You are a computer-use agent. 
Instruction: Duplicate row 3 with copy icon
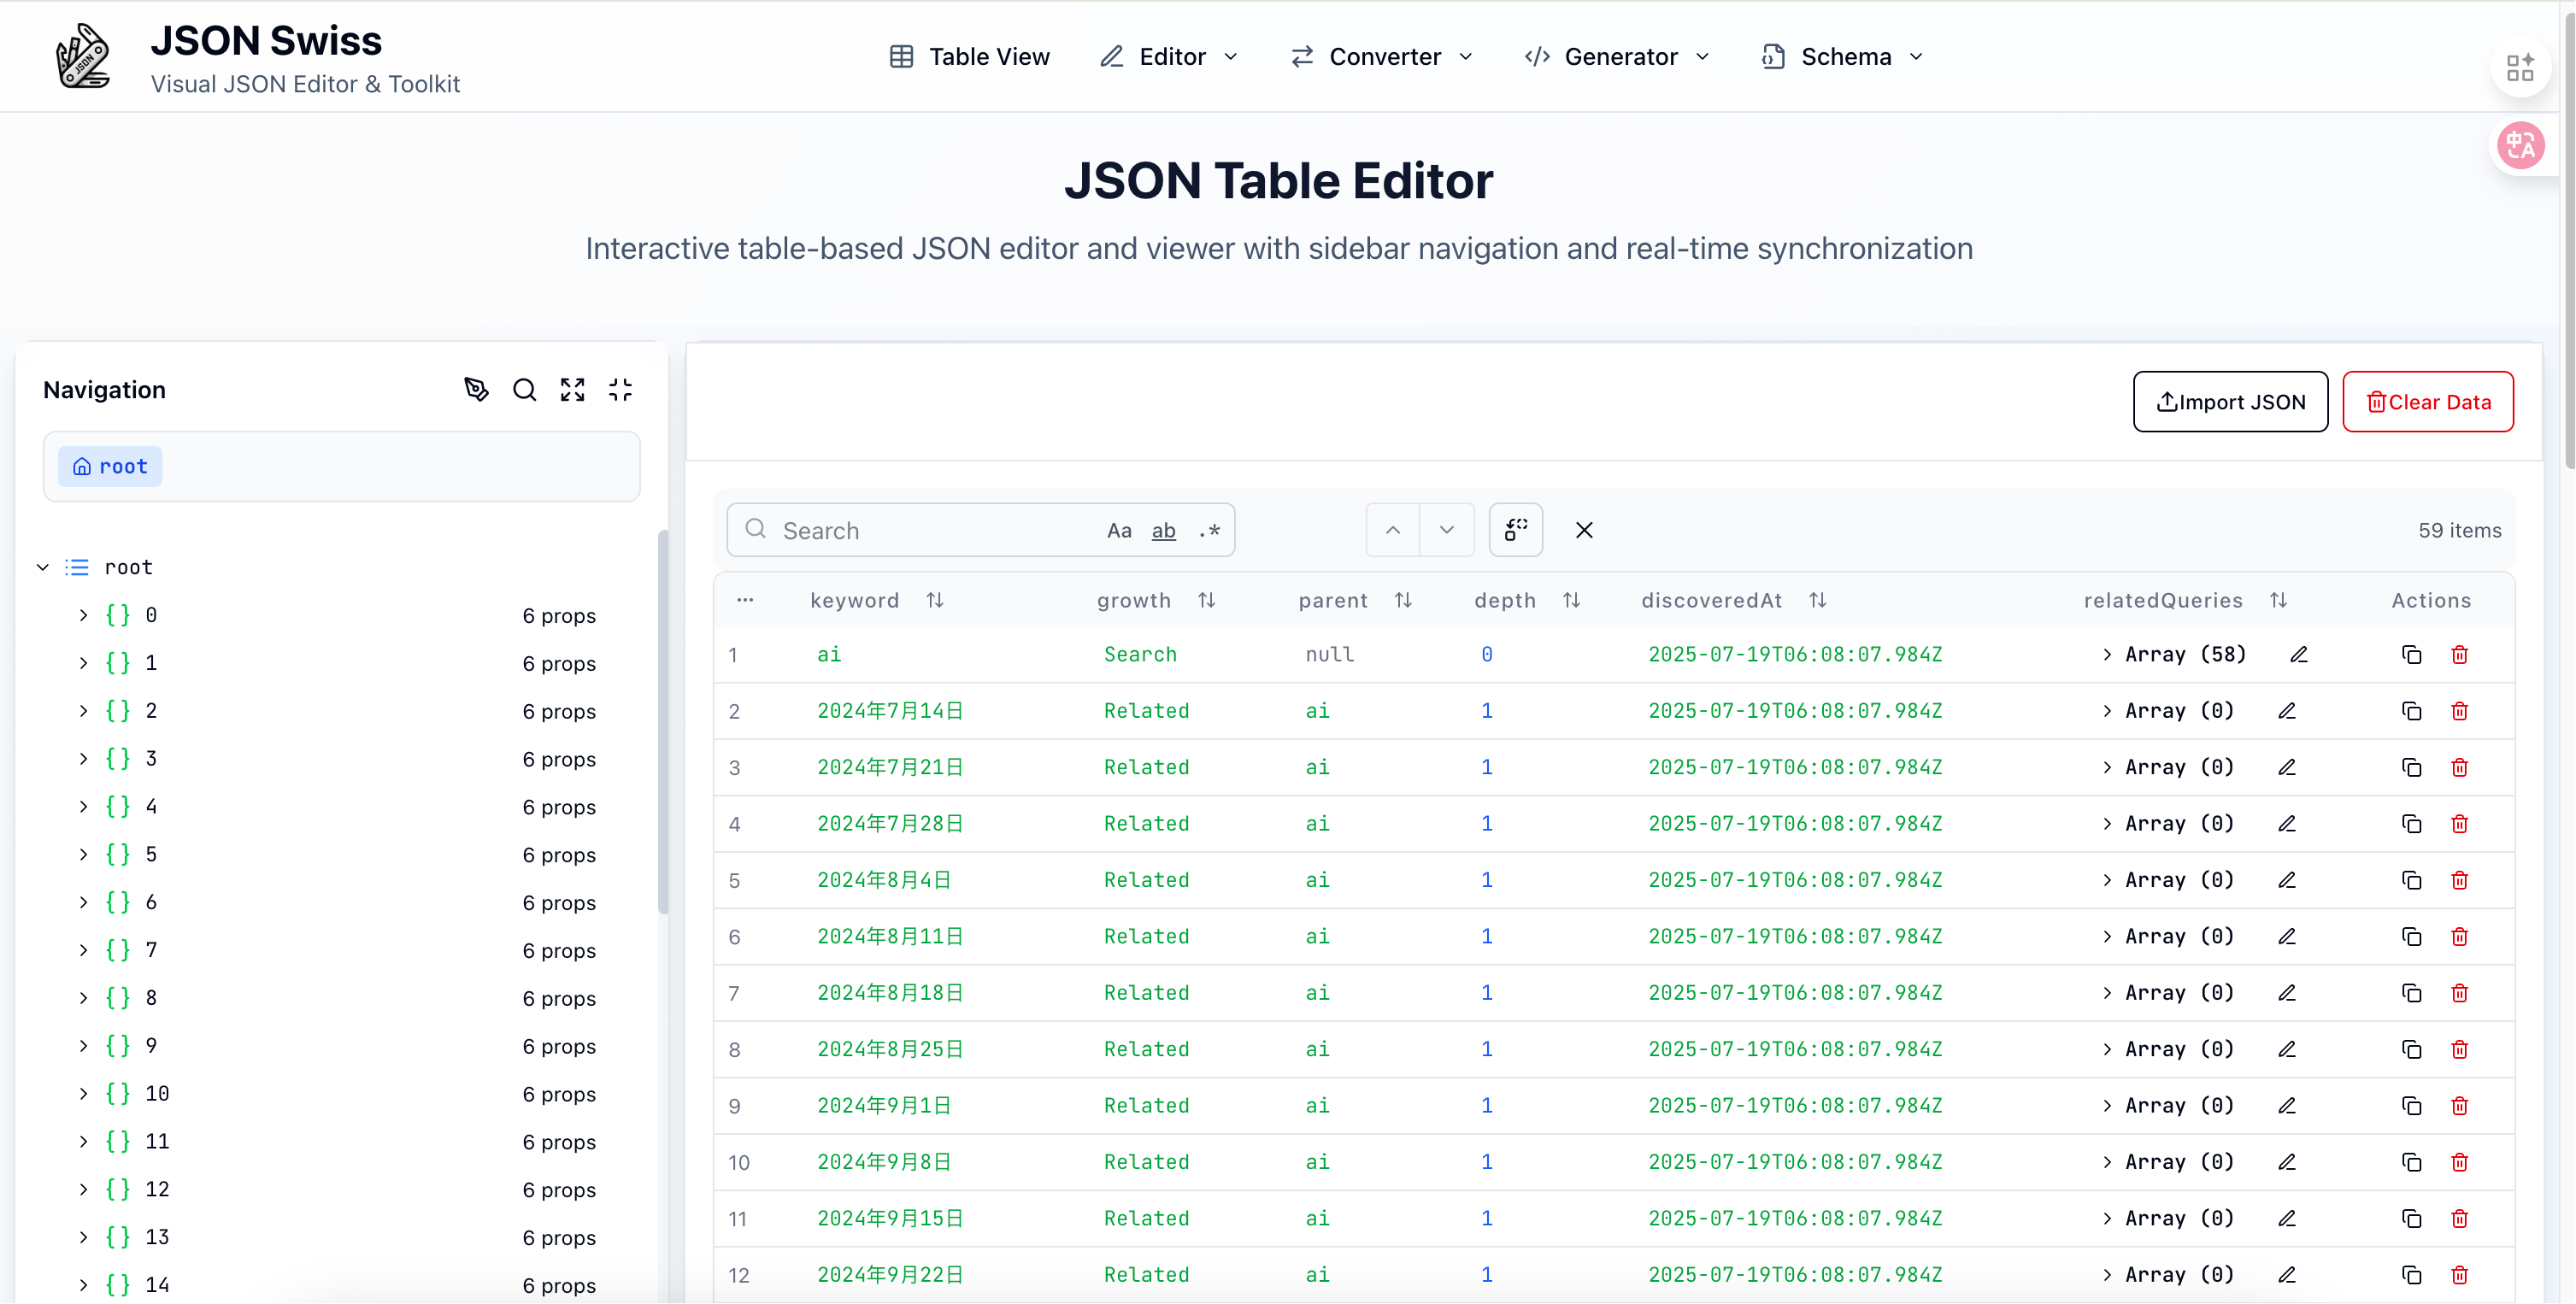point(2411,768)
